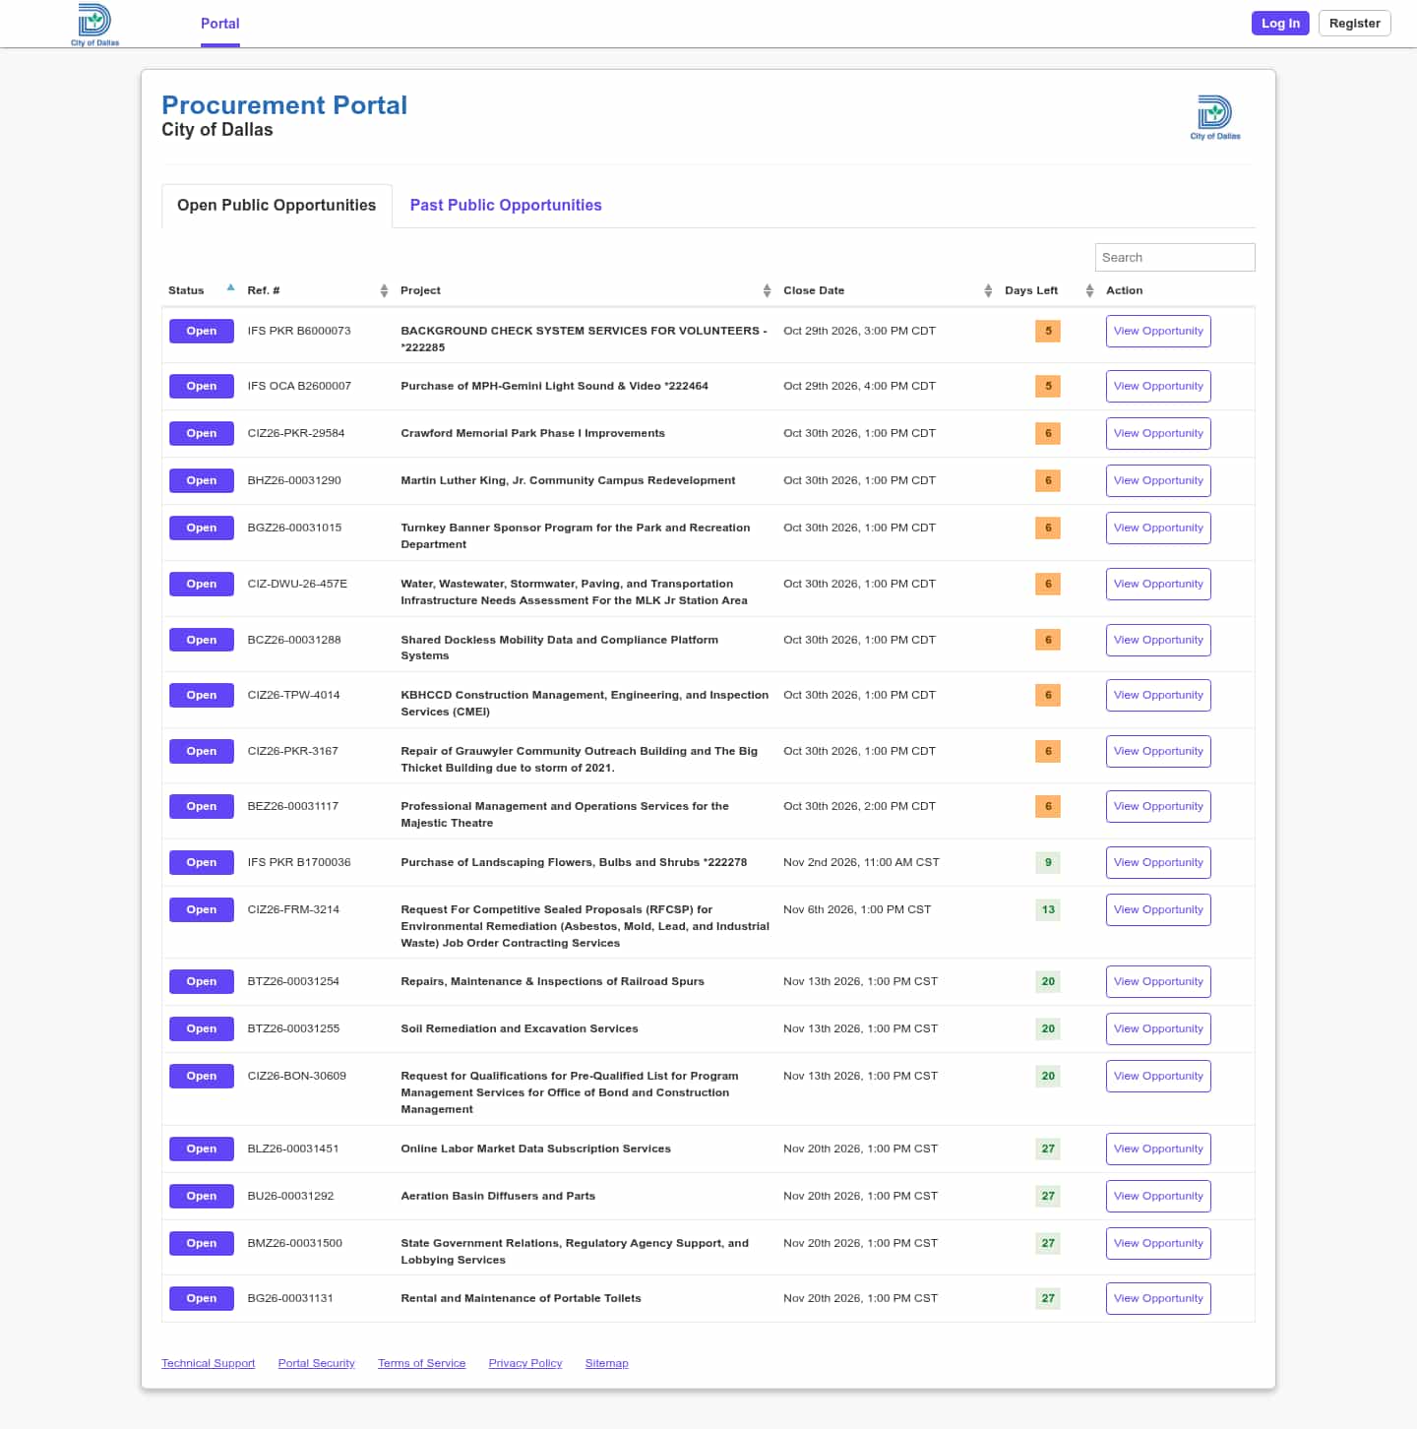Open the Terms of Service link
The width and height of the screenshot is (1417, 1429).
pos(421,1363)
